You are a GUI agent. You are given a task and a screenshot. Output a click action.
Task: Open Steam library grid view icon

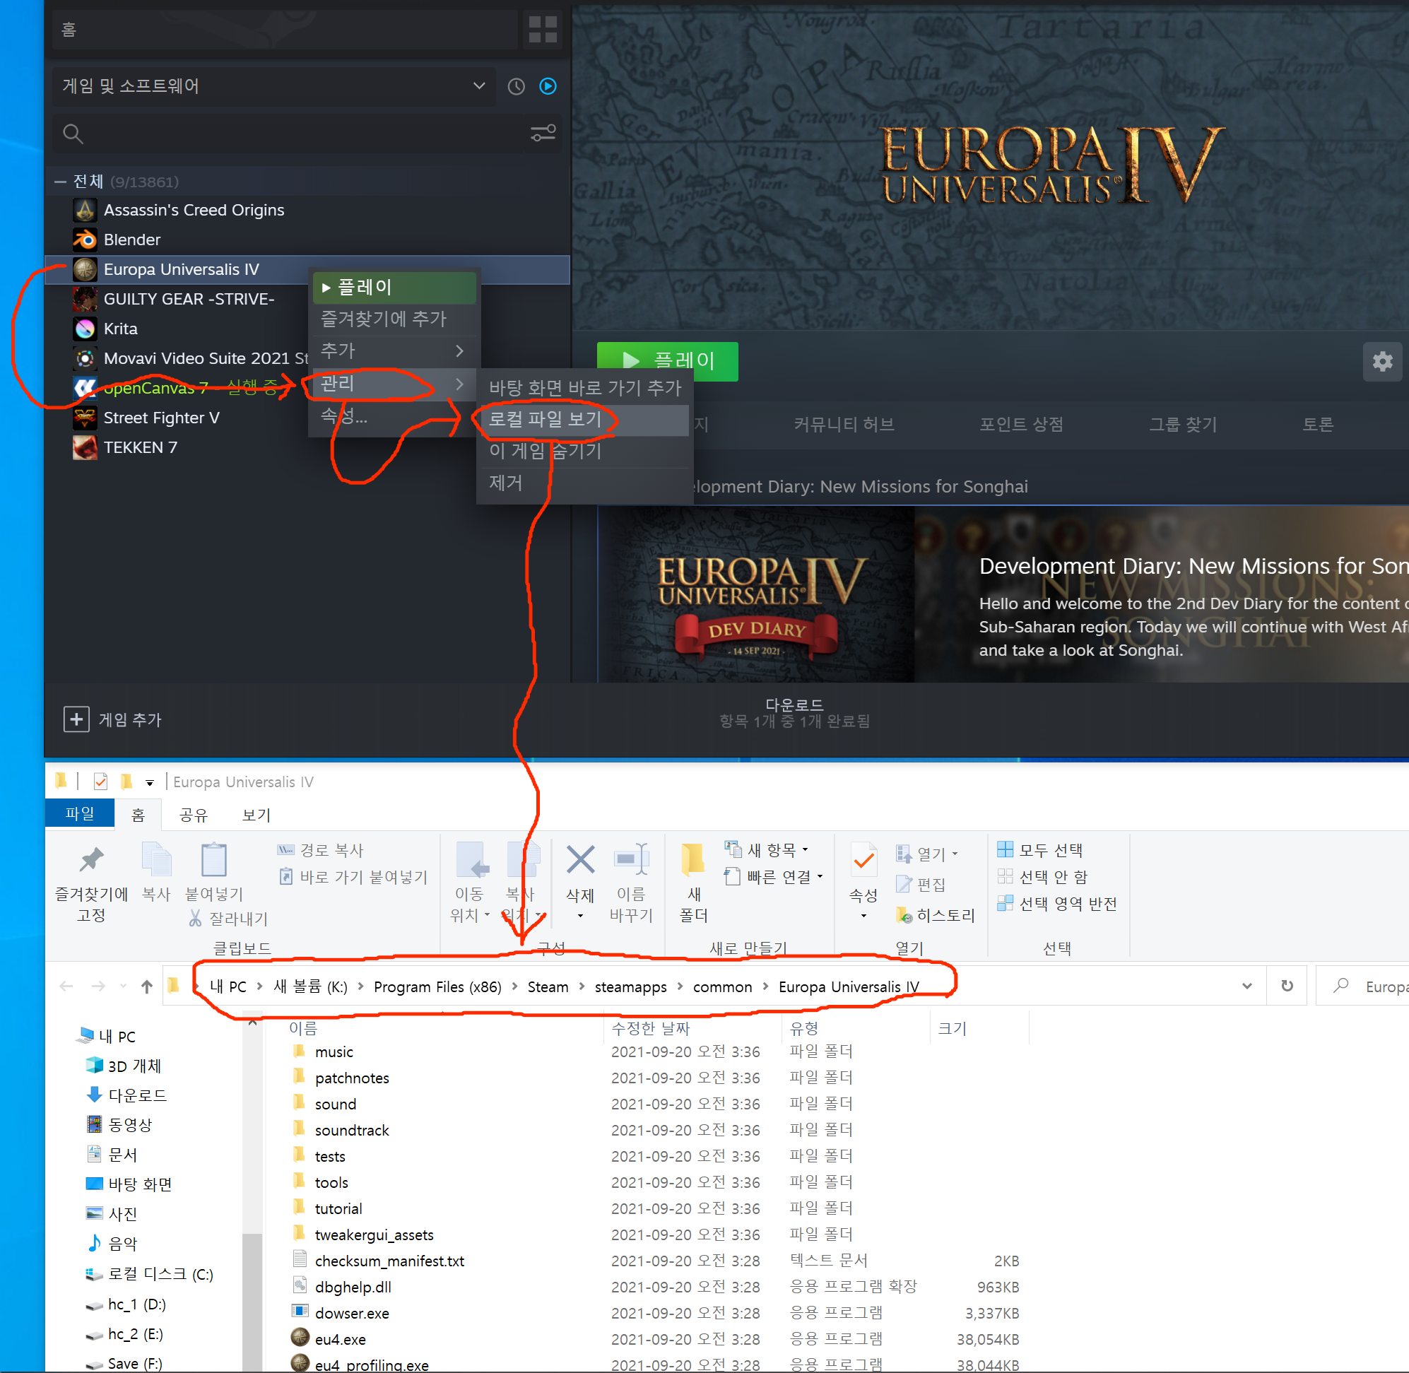coord(542,30)
